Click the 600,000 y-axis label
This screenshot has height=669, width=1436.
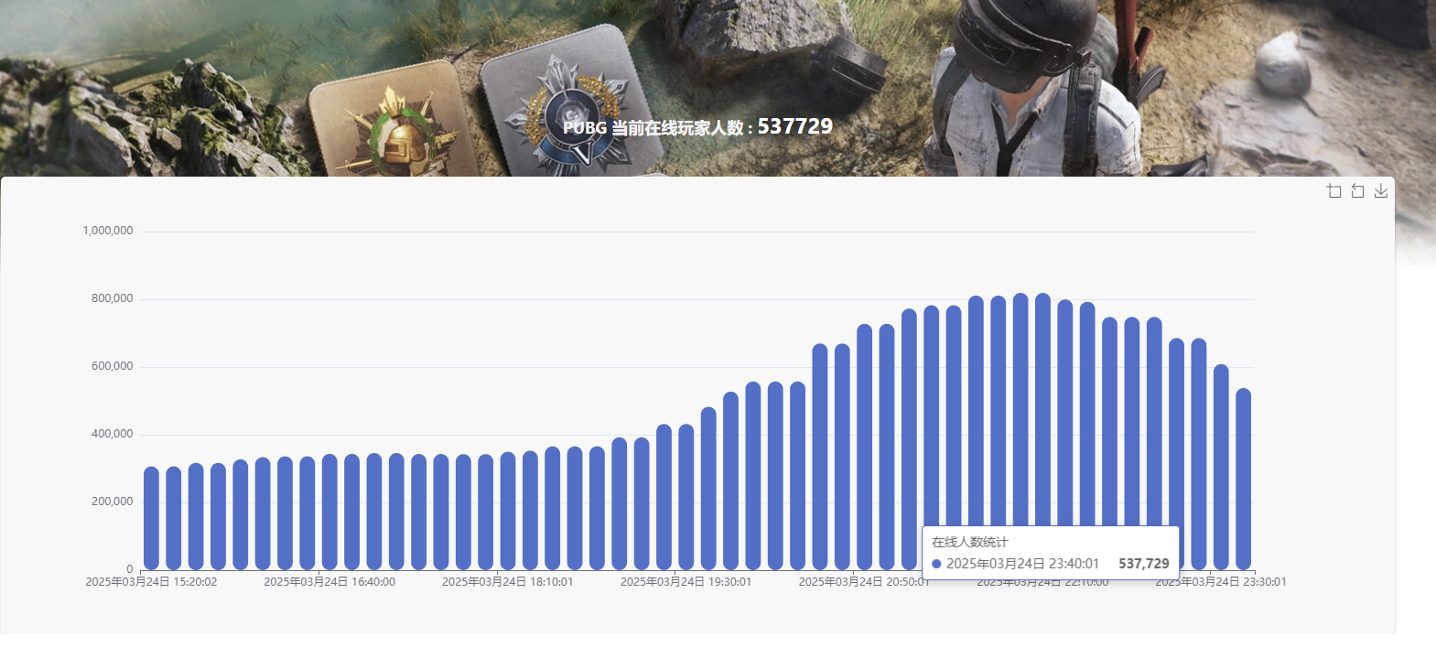112,366
